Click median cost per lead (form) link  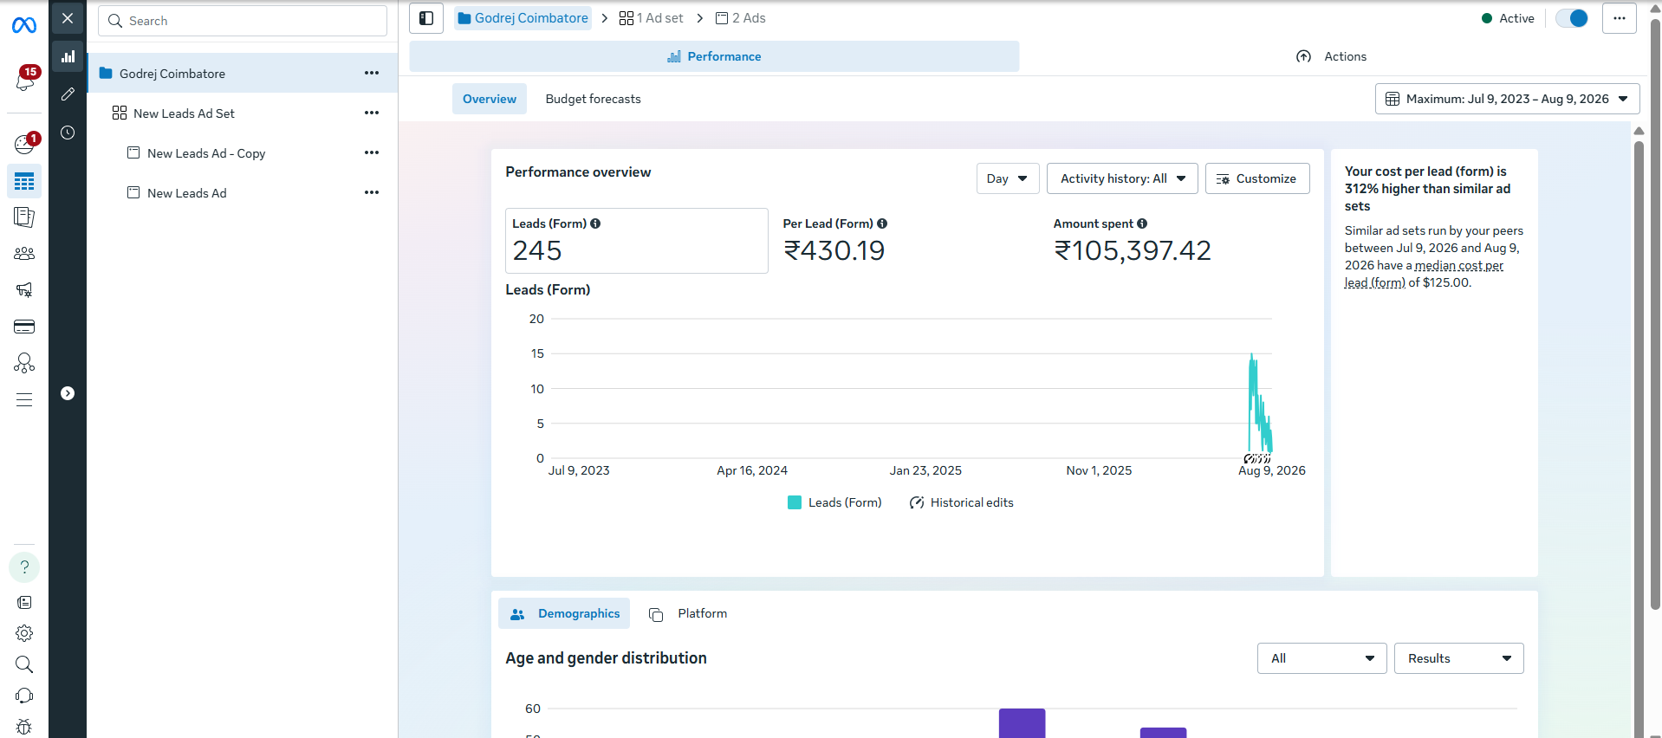[x=1424, y=274]
